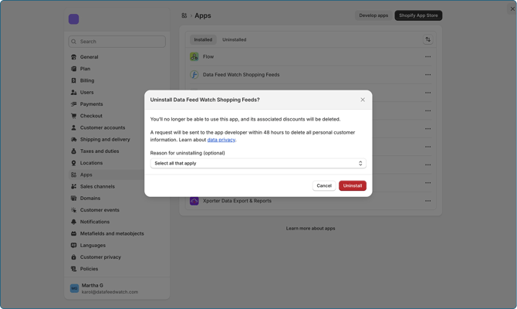Screen dimensions: 517x309
Task: Click the Customer events icon
Action: pos(73,210)
